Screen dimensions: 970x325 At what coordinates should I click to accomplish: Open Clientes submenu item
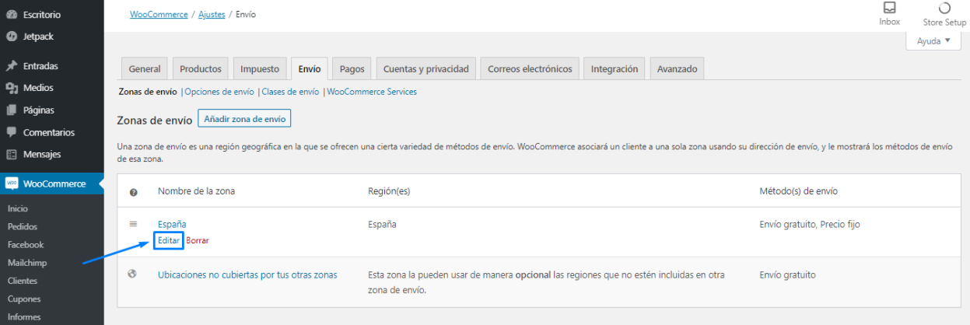[22, 281]
